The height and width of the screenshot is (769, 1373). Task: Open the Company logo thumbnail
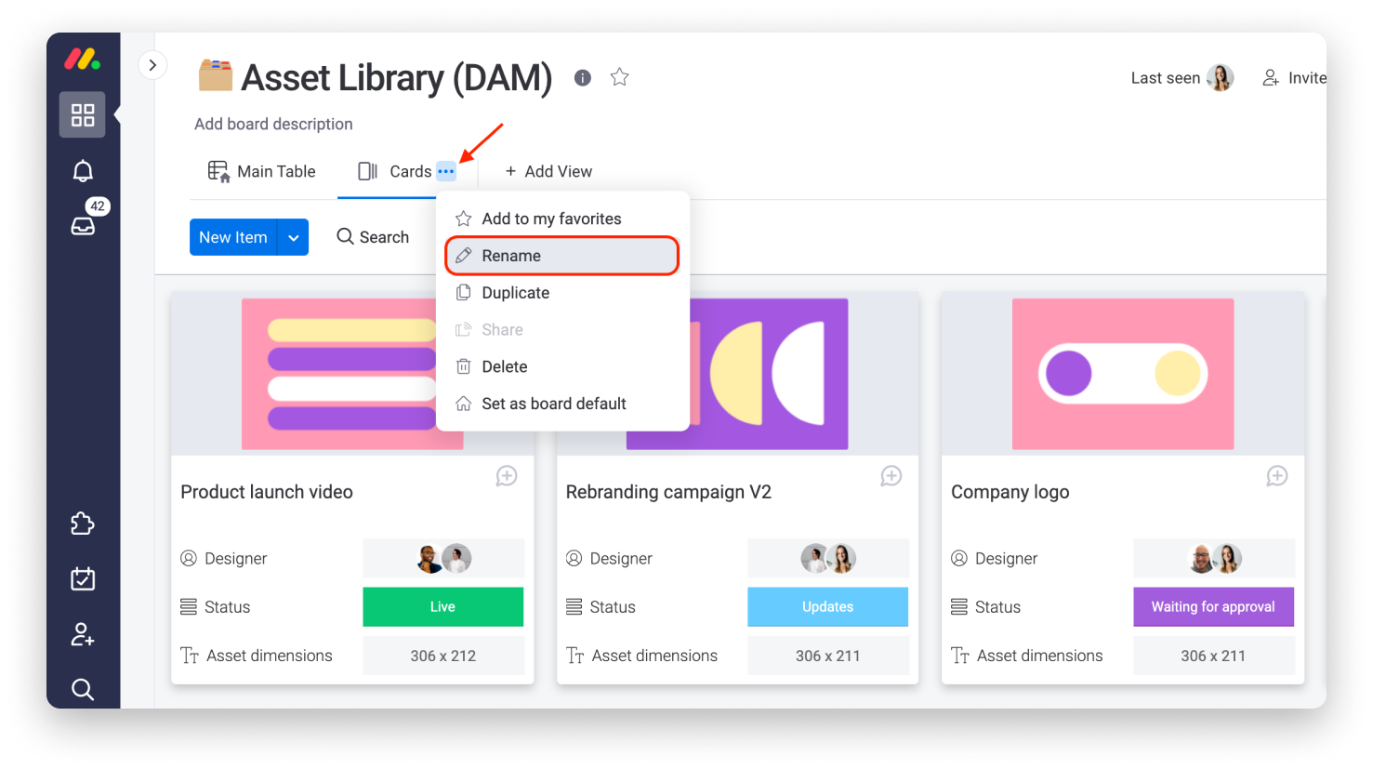tap(1123, 374)
